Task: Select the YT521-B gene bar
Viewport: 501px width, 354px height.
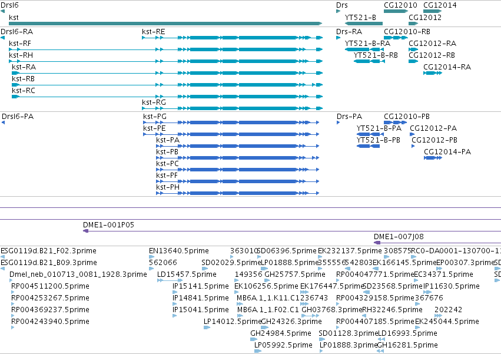Action: pos(364,24)
